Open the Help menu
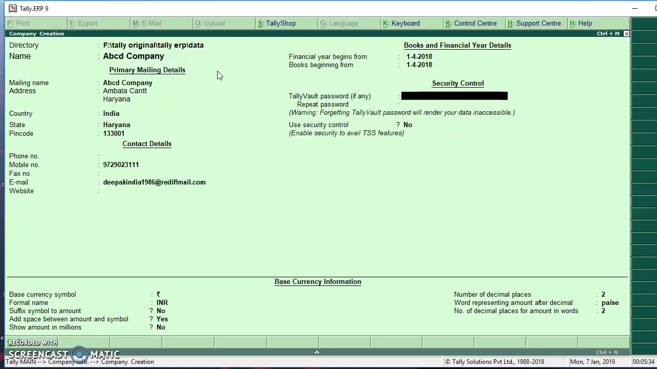This screenshot has height=369, width=657. pos(598,24)
